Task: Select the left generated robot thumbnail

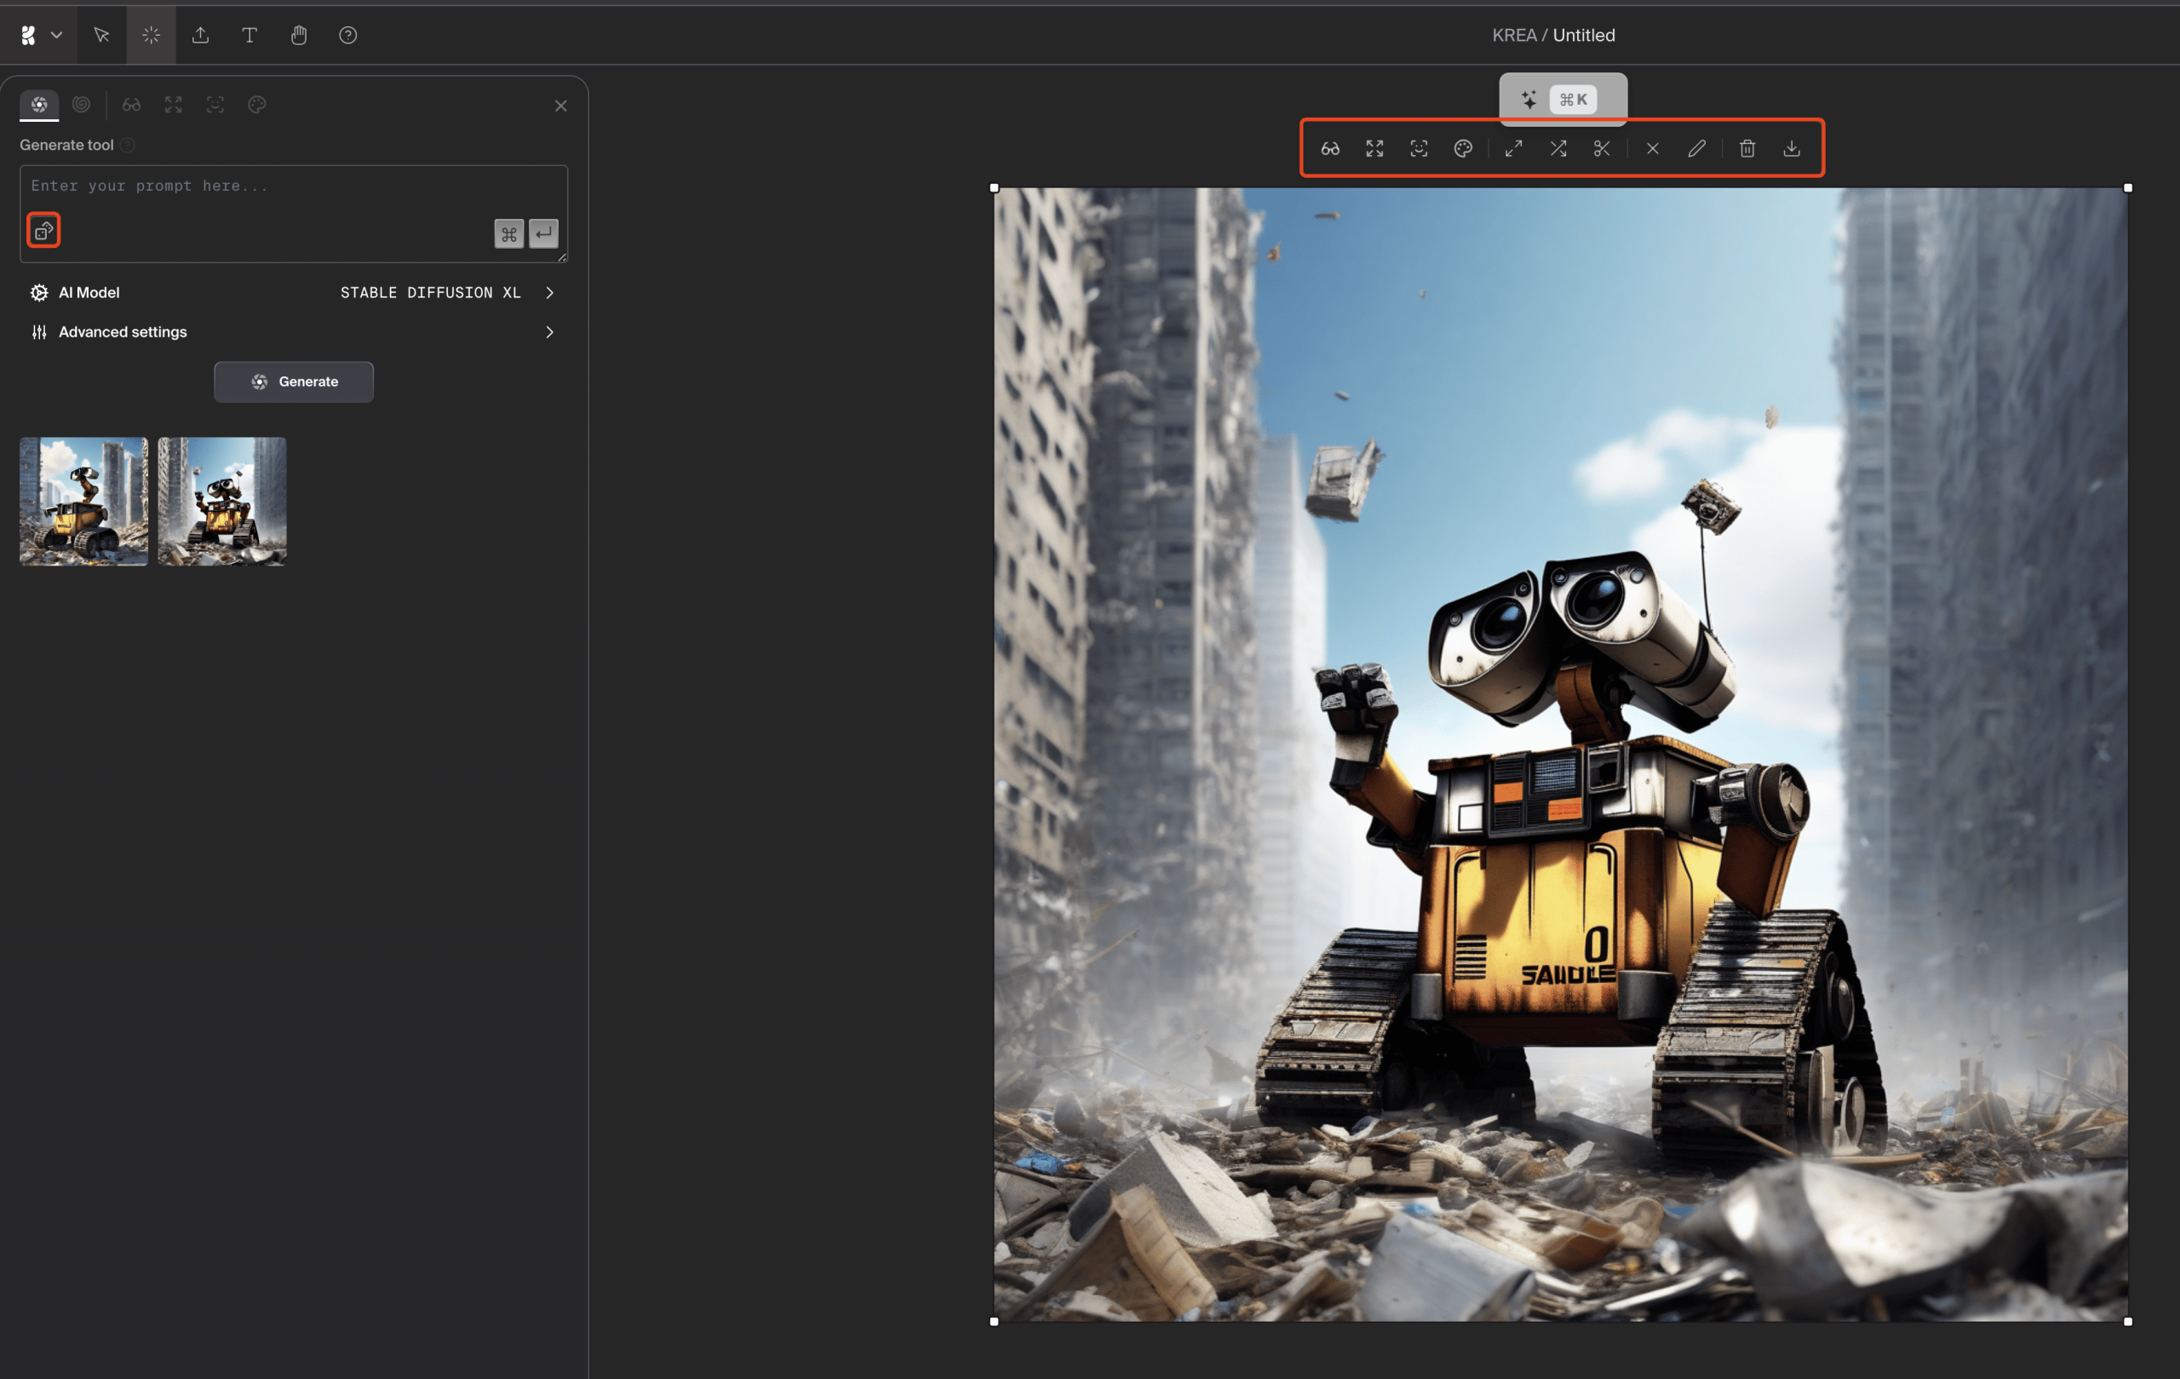Action: click(84, 502)
